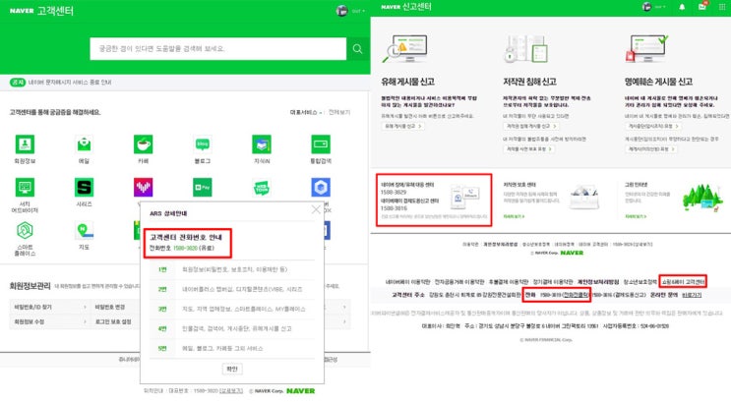Click the 바로가기 link beside 궁금한 문의
This screenshot has width=731, height=402.
(692, 295)
